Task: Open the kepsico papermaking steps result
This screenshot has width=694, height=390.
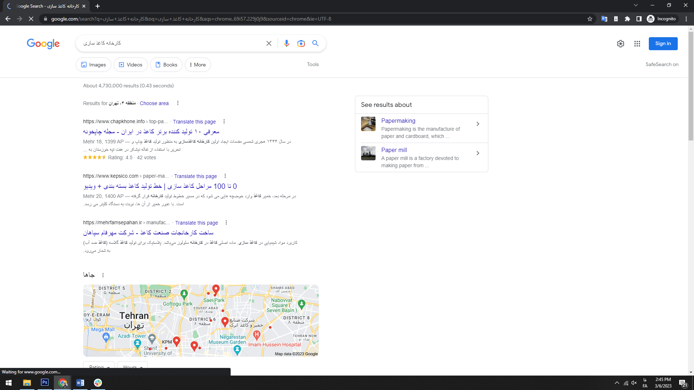Action: pos(160,186)
